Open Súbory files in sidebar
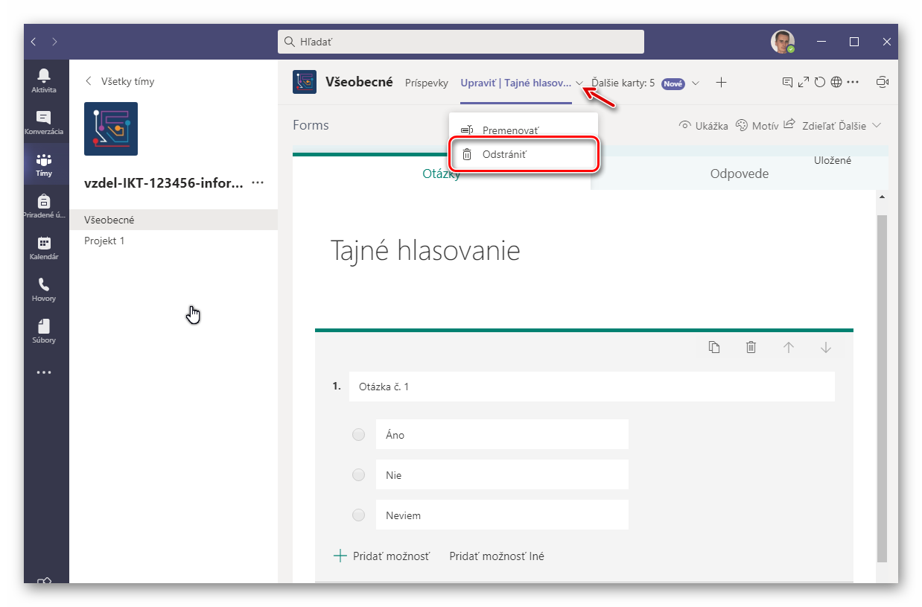 click(43, 330)
